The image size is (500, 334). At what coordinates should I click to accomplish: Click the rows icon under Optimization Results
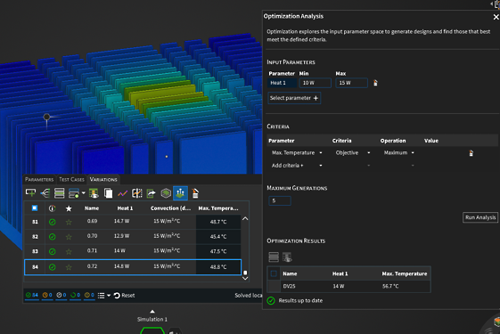coord(274,257)
